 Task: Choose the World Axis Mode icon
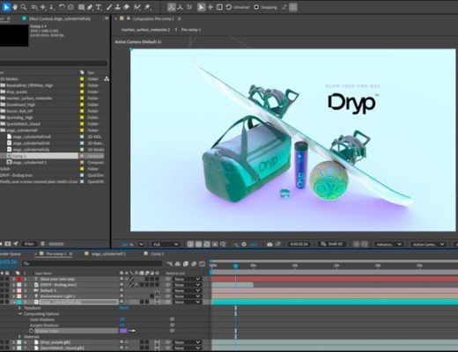pyautogui.click(x=181, y=7)
